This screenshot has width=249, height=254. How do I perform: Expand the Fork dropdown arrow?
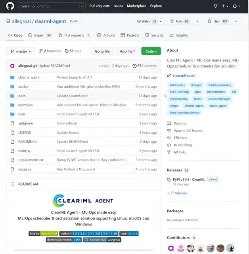tap(197, 21)
